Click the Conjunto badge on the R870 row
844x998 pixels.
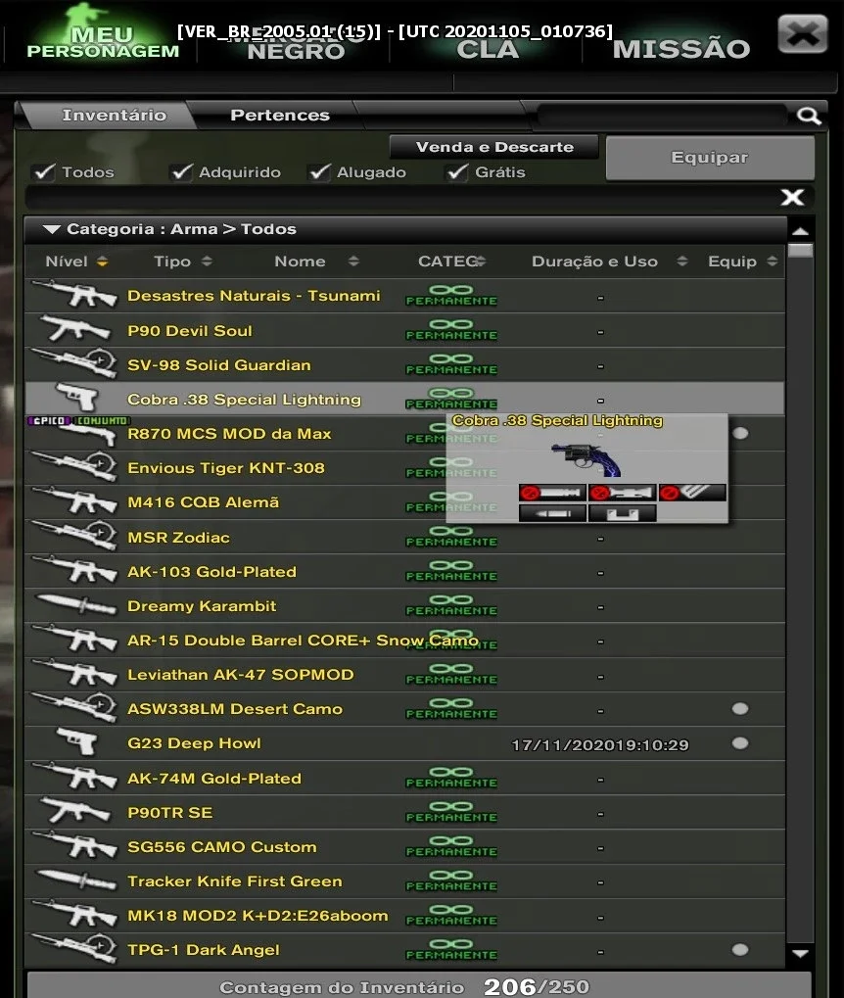tap(103, 421)
